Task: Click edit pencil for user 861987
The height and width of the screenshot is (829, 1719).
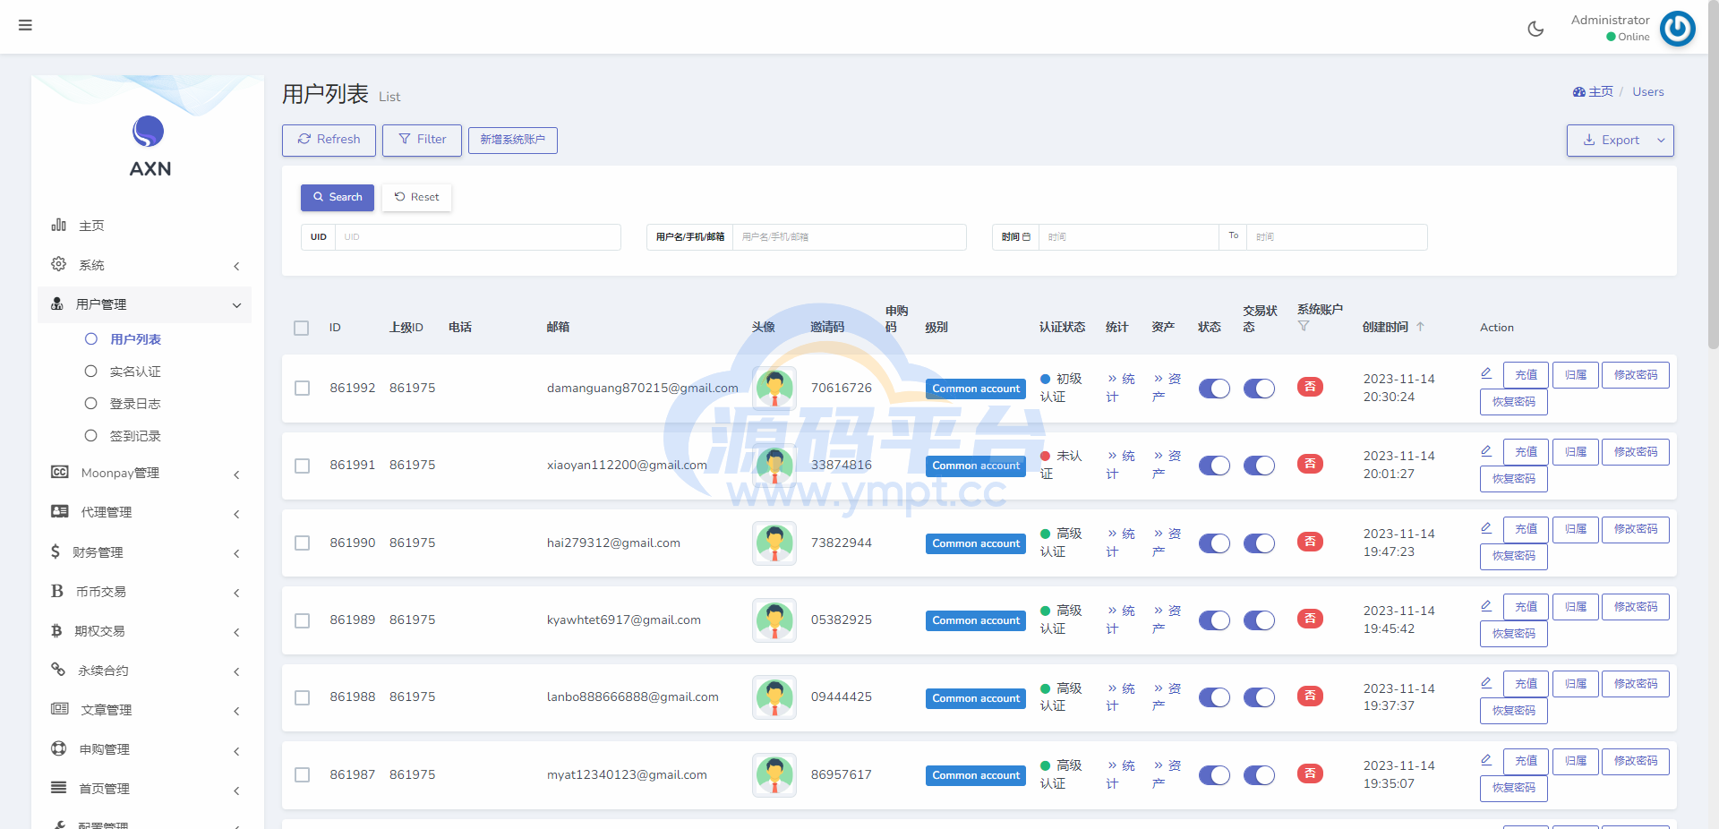Action: click(1486, 760)
